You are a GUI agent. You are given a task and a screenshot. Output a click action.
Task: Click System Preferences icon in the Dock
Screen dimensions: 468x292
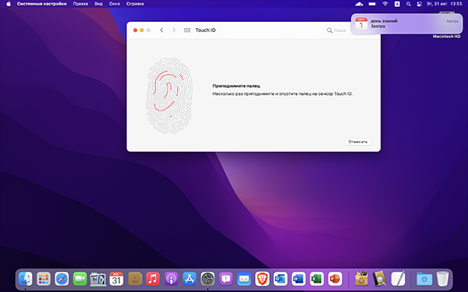tap(207, 280)
